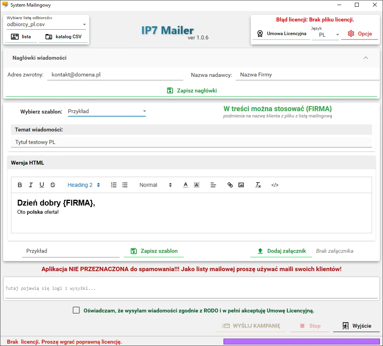
Task: Toggle italic formatting in editor toolbar
Action: click(x=31, y=185)
